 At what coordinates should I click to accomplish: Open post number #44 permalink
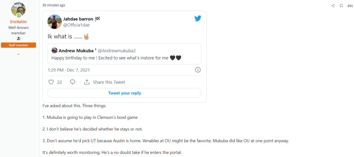click(x=350, y=5)
